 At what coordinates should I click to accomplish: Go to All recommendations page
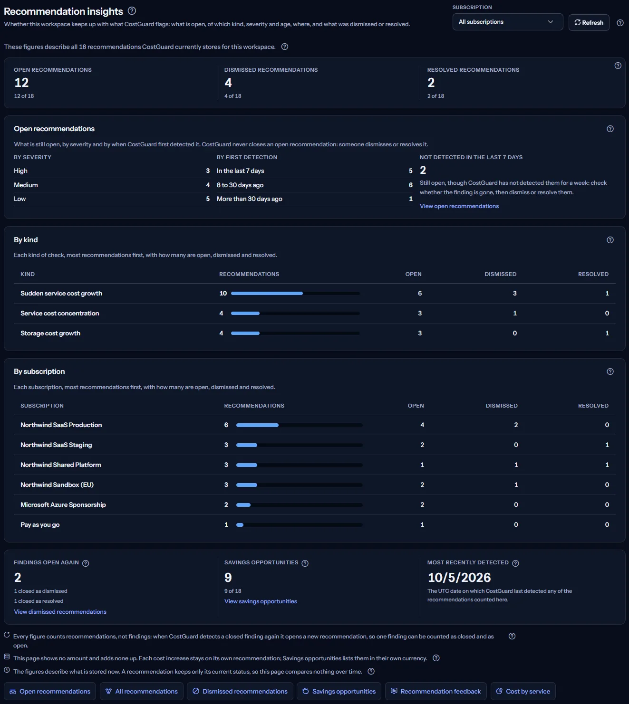pyautogui.click(x=142, y=692)
